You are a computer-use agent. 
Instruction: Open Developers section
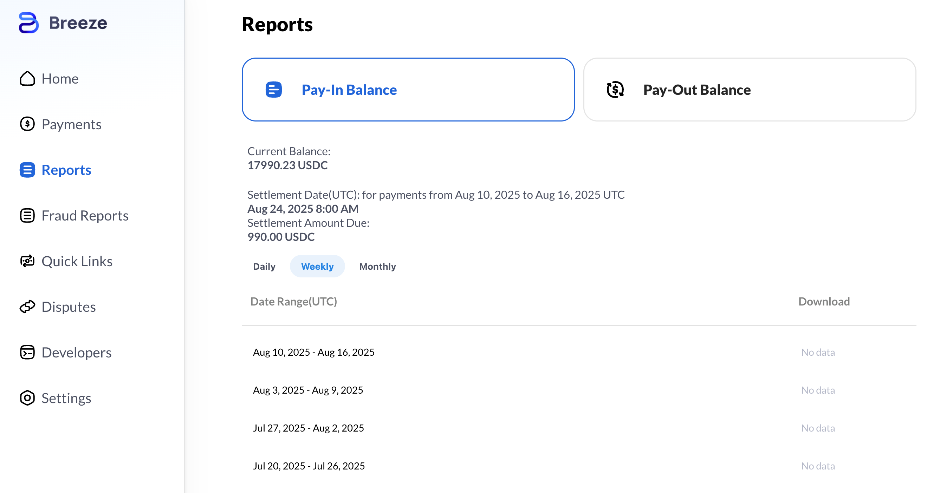pyautogui.click(x=76, y=353)
